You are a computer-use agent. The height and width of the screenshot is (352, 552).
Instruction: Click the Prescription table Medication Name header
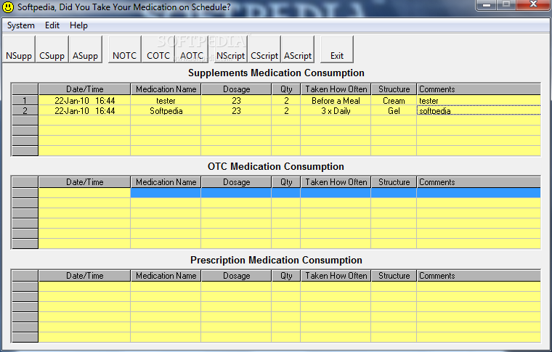pyautogui.click(x=166, y=276)
